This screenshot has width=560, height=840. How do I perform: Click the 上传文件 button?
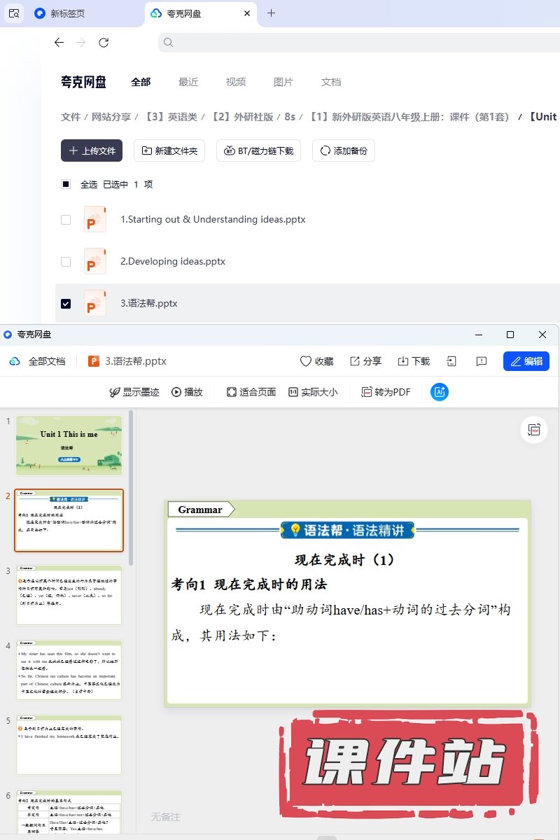pos(92,150)
